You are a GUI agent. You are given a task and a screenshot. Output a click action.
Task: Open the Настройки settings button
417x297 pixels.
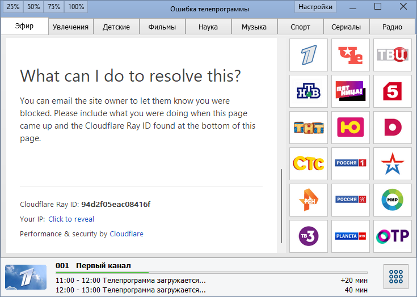coord(315,7)
